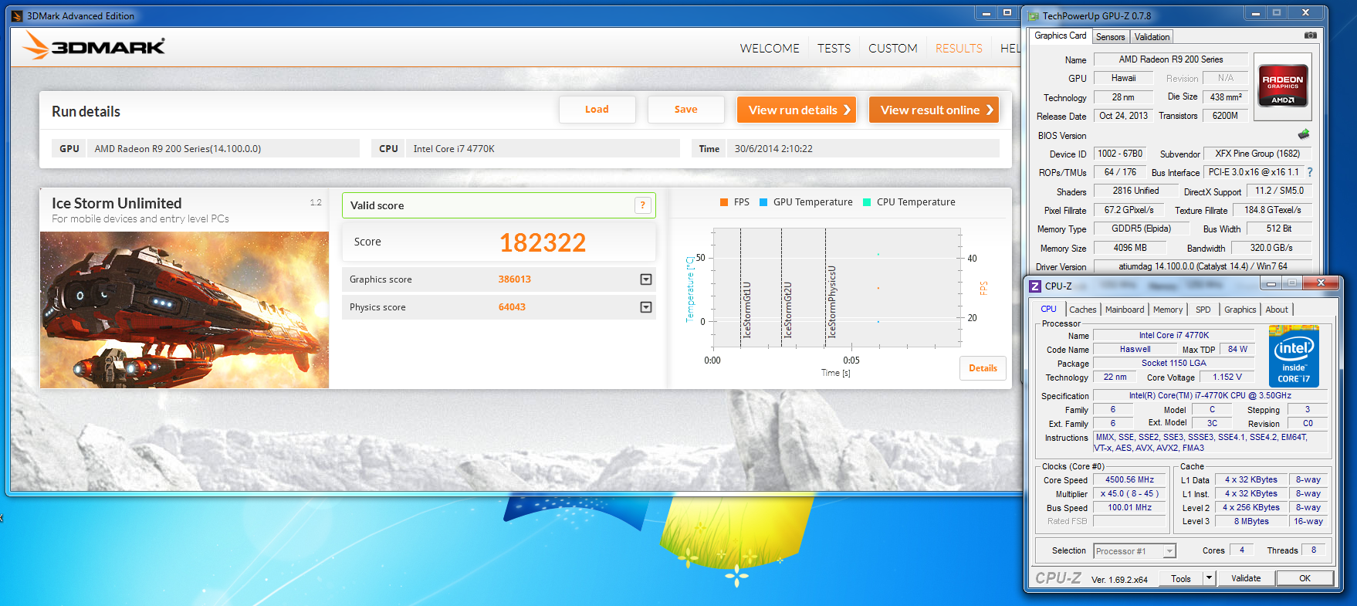Click the Time value 30/6/2014 2:10:22
The width and height of the screenshot is (1357, 606).
(863, 148)
